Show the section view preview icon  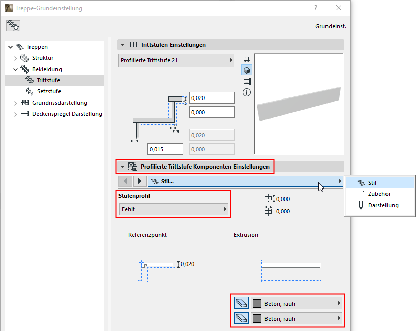[247, 81]
